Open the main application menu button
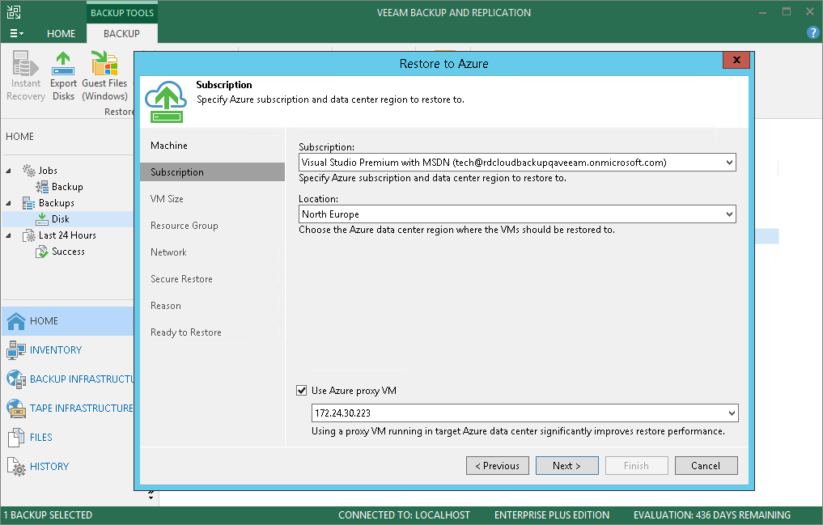The height and width of the screenshot is (525, 823). (x=16, y=33)
